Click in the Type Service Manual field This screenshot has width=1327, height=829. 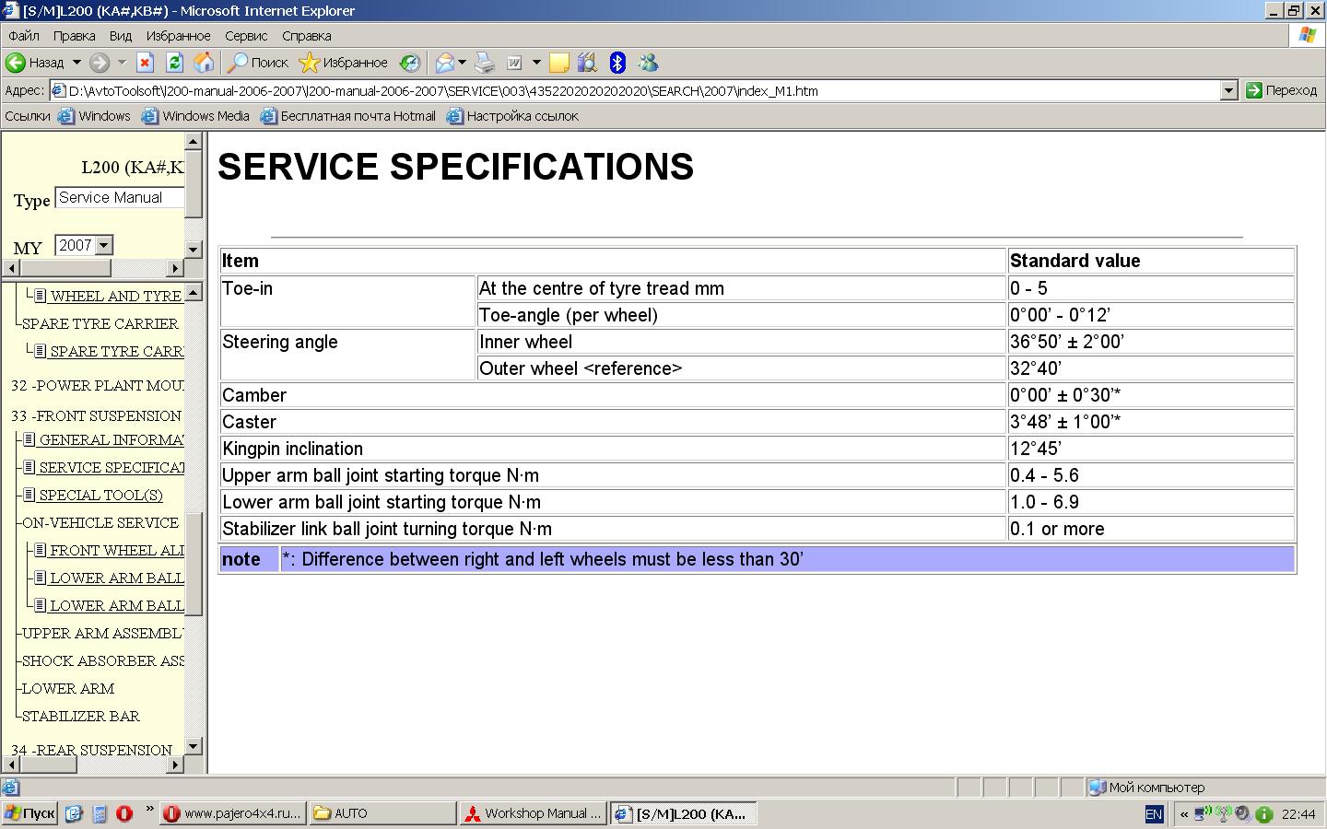click(119, 198)
